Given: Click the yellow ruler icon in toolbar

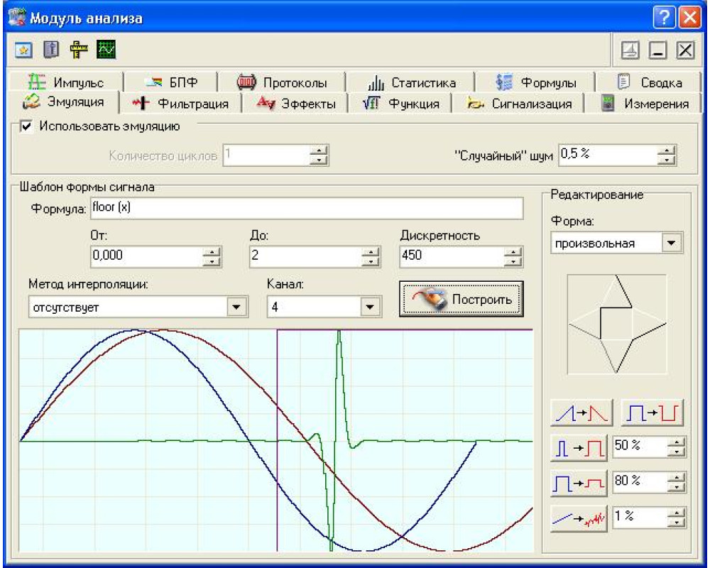Looking at the screenshot, I should click(x=78, y=50).
